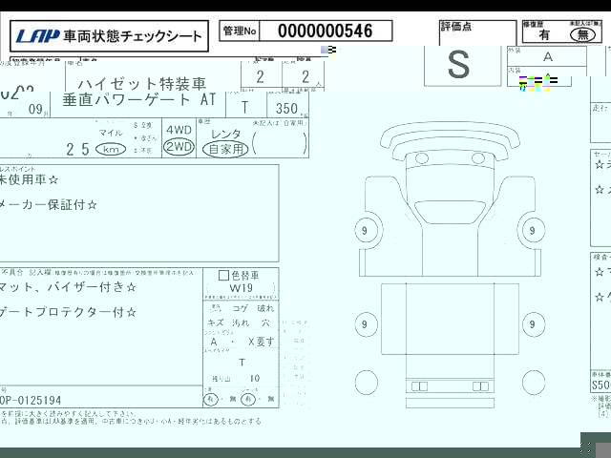Choose the 4WD drive option
This screenshot has height=458, width=611.
tap(179, 130)
